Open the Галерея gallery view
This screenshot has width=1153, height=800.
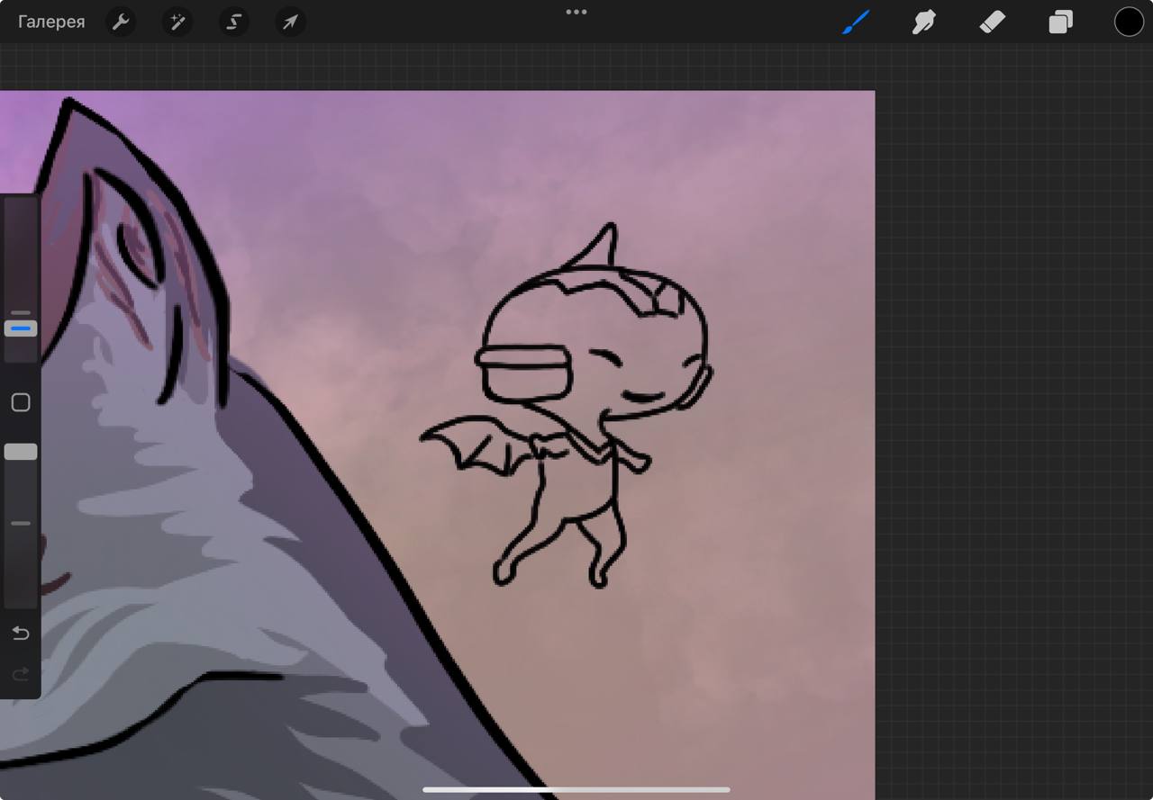(x=51, y=22)
